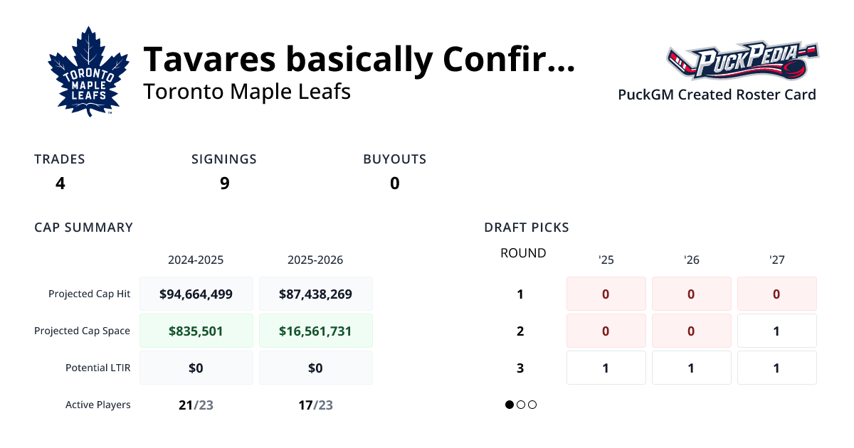Open the truncated 'Tavares basically Confir…' title

[x=359, y=60]
